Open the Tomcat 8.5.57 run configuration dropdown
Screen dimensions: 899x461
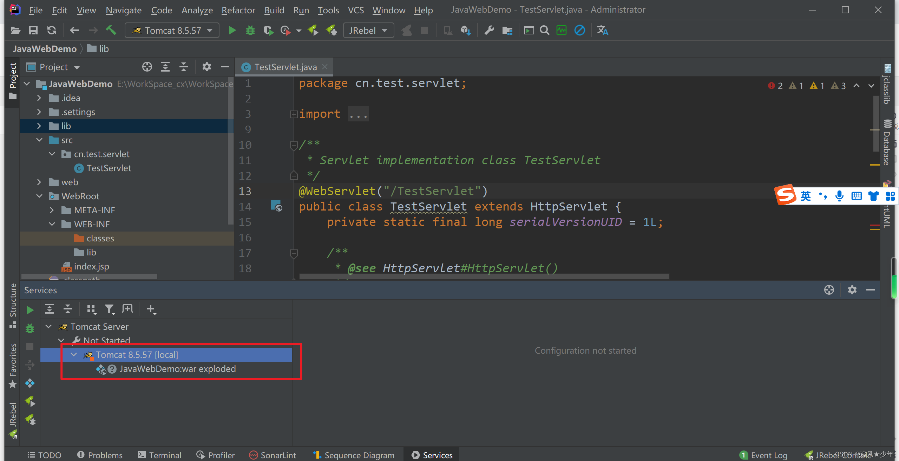coord(172,31)
